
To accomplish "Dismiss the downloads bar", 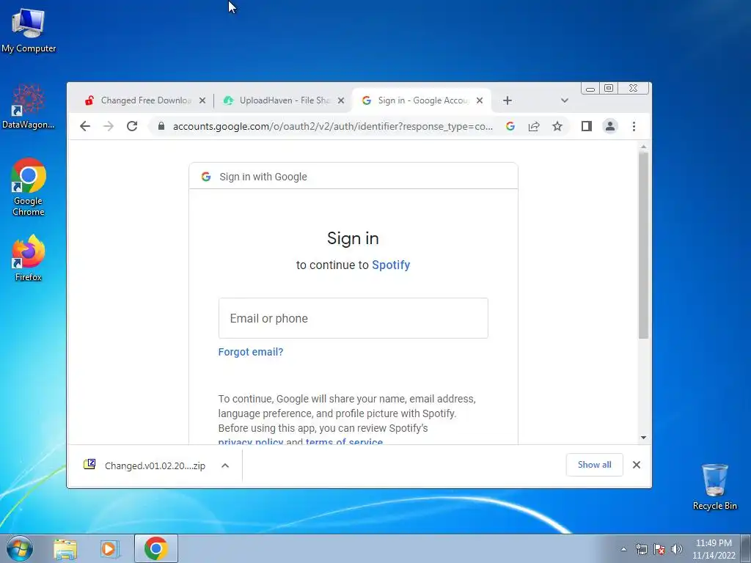I will pos(637,465).
